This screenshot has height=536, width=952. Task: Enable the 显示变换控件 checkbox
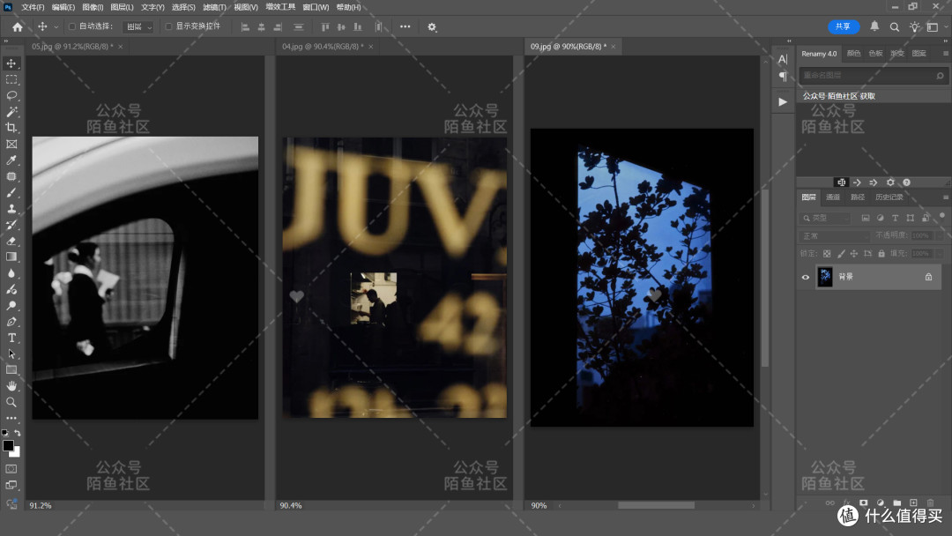[x=168, y=26]
